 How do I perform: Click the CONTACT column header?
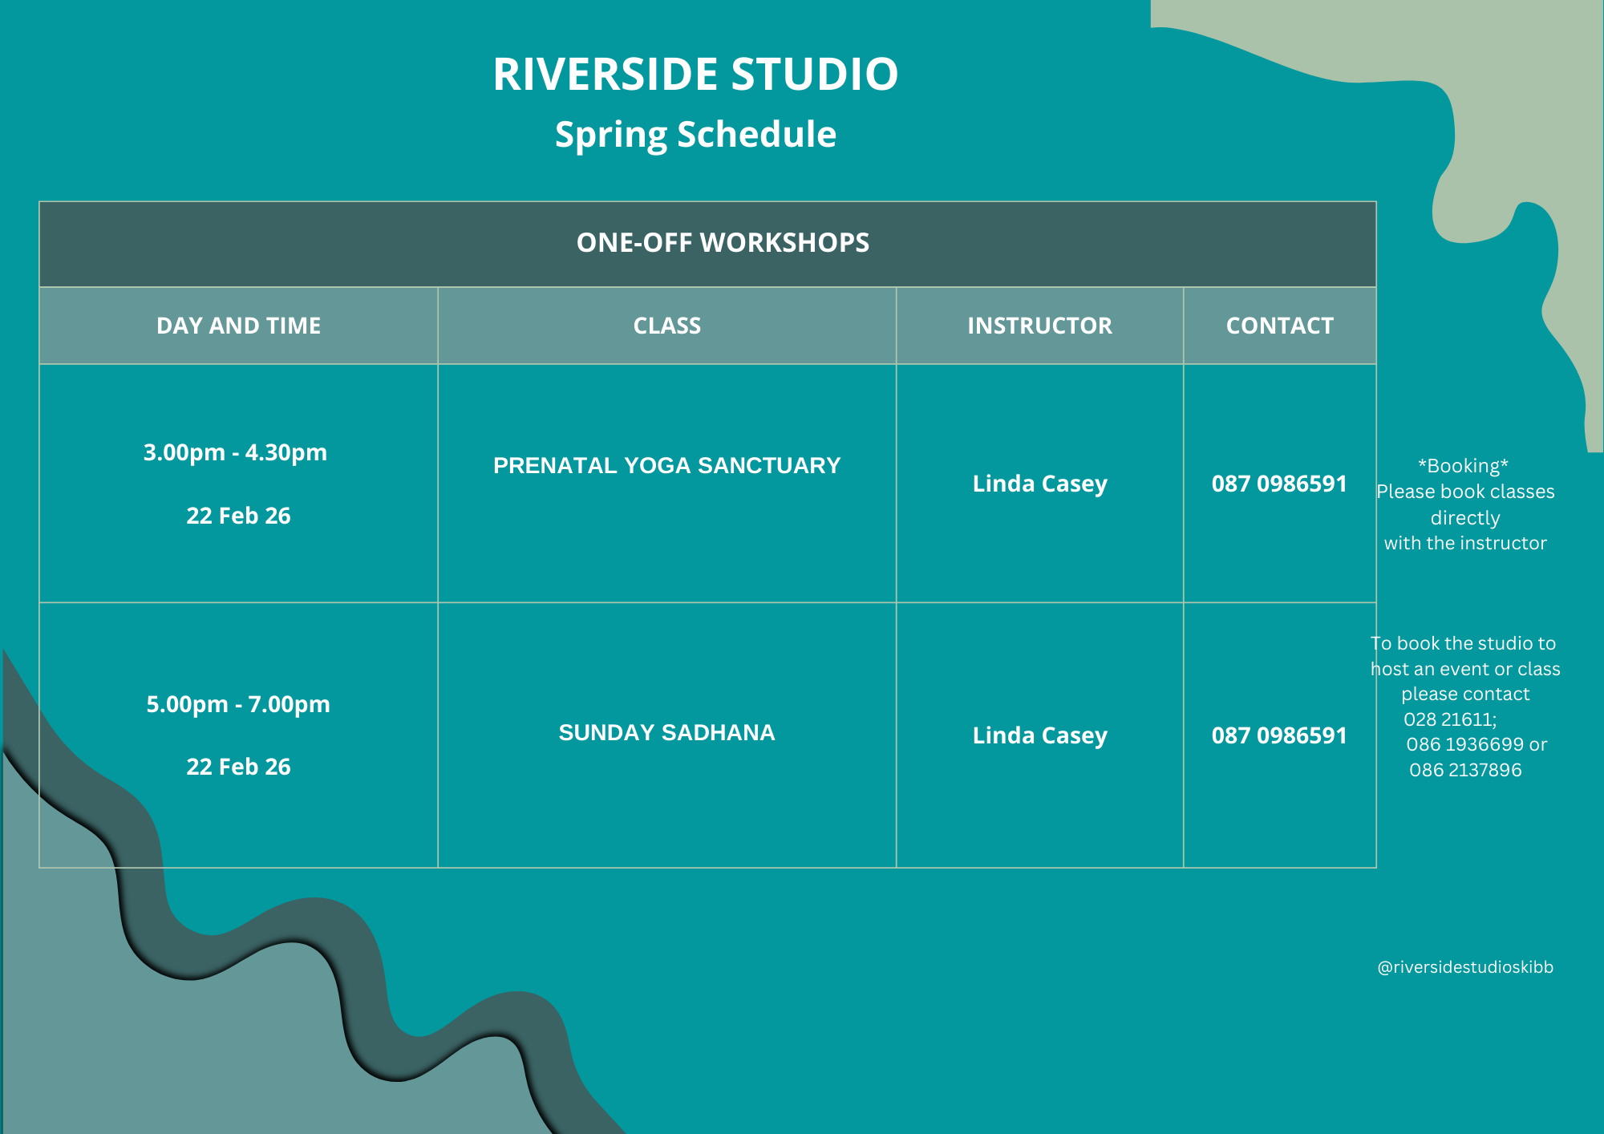[x=1279, y=326]
